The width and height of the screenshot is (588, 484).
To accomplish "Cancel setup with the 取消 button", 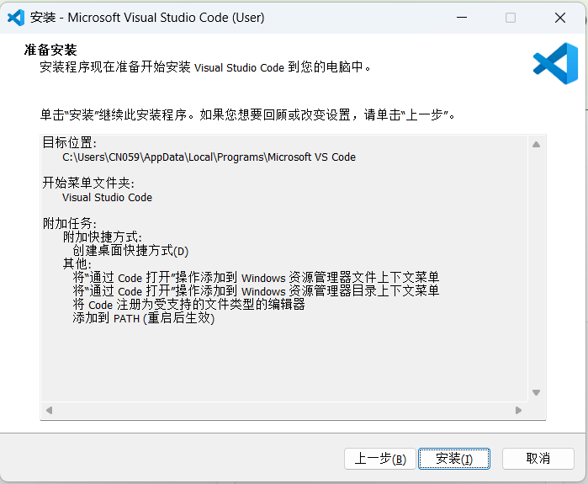I will coord(538,459).
